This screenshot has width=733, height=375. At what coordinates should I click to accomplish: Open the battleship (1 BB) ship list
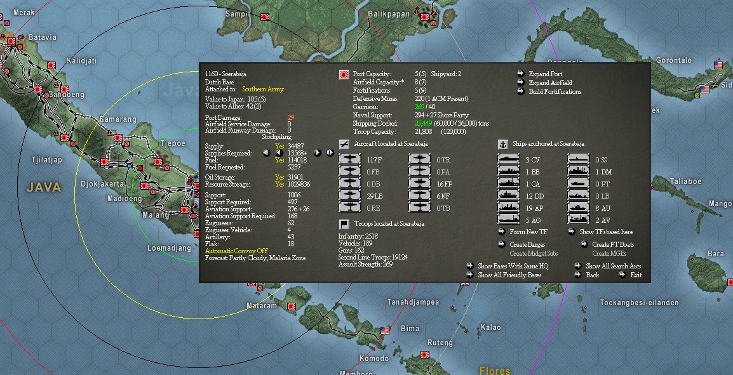click(509, 172)
